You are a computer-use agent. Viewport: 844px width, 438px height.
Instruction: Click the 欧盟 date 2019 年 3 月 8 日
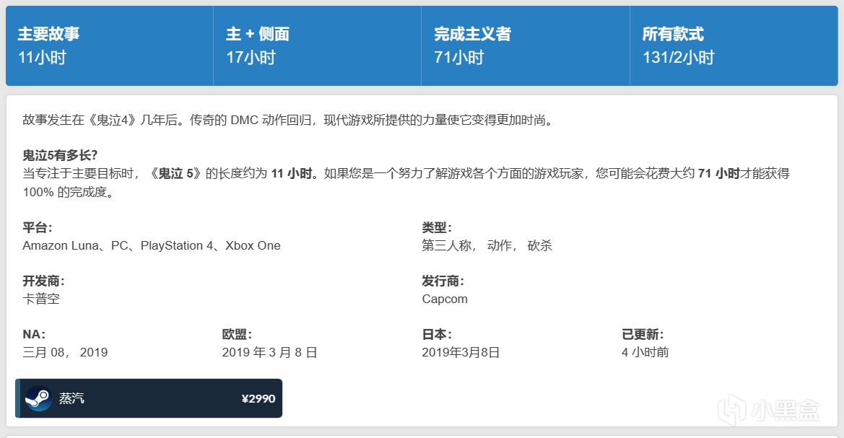[x=269, y=352]
